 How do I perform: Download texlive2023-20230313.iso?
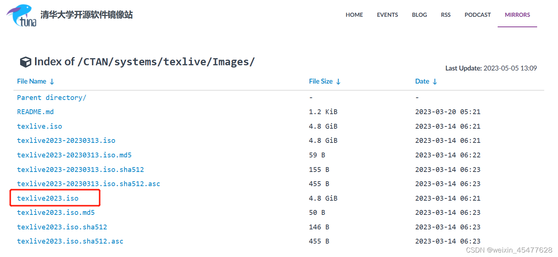66,141
